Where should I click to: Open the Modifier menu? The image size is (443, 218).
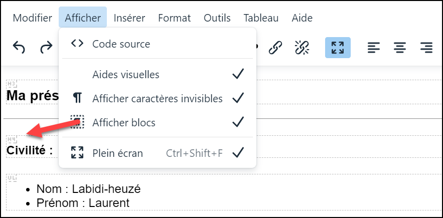click(x=33, y=18)
